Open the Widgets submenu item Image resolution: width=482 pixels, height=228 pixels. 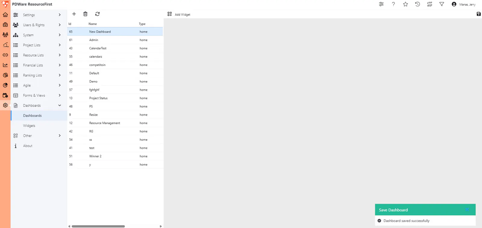coord(39,126)
